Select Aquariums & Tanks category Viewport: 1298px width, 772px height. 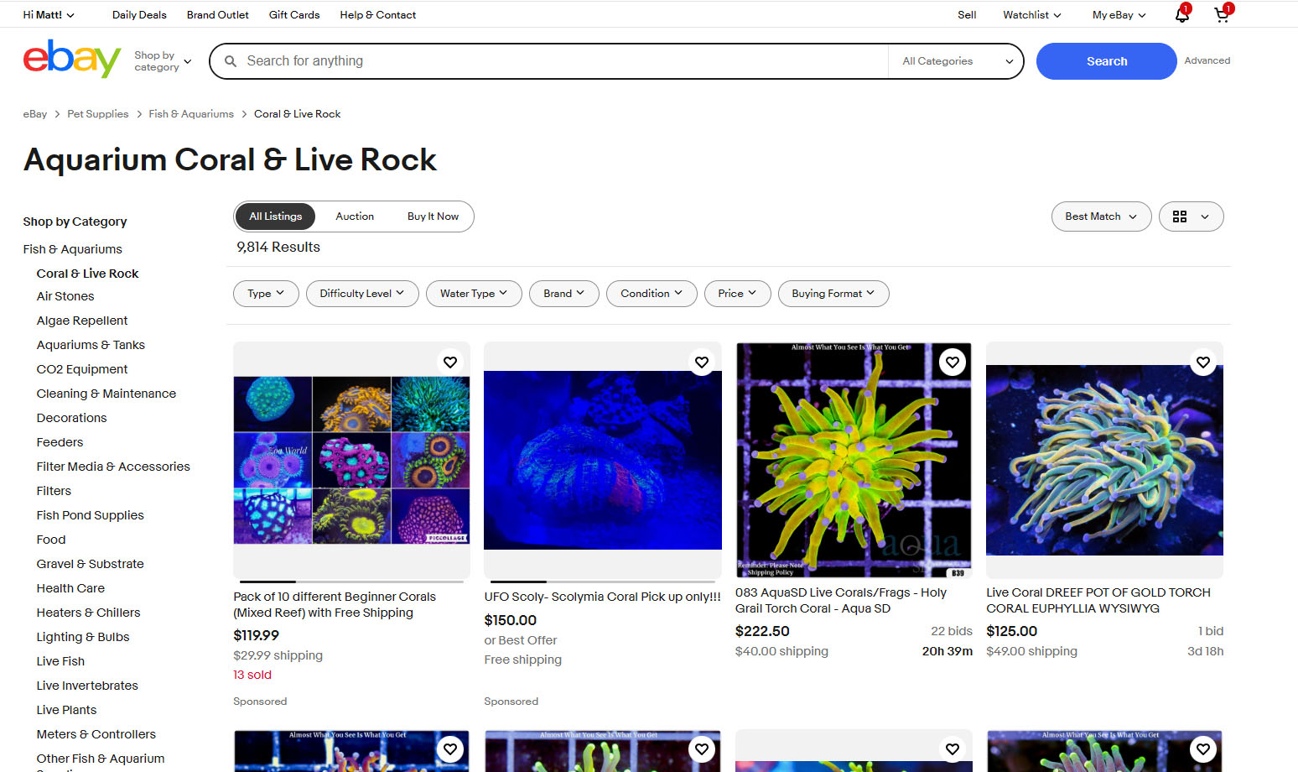pos(91,345)
